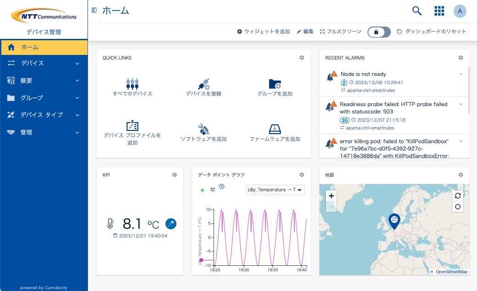
Task: Click OpenStreetMap attribution link
Action: (x=451, y=272)
